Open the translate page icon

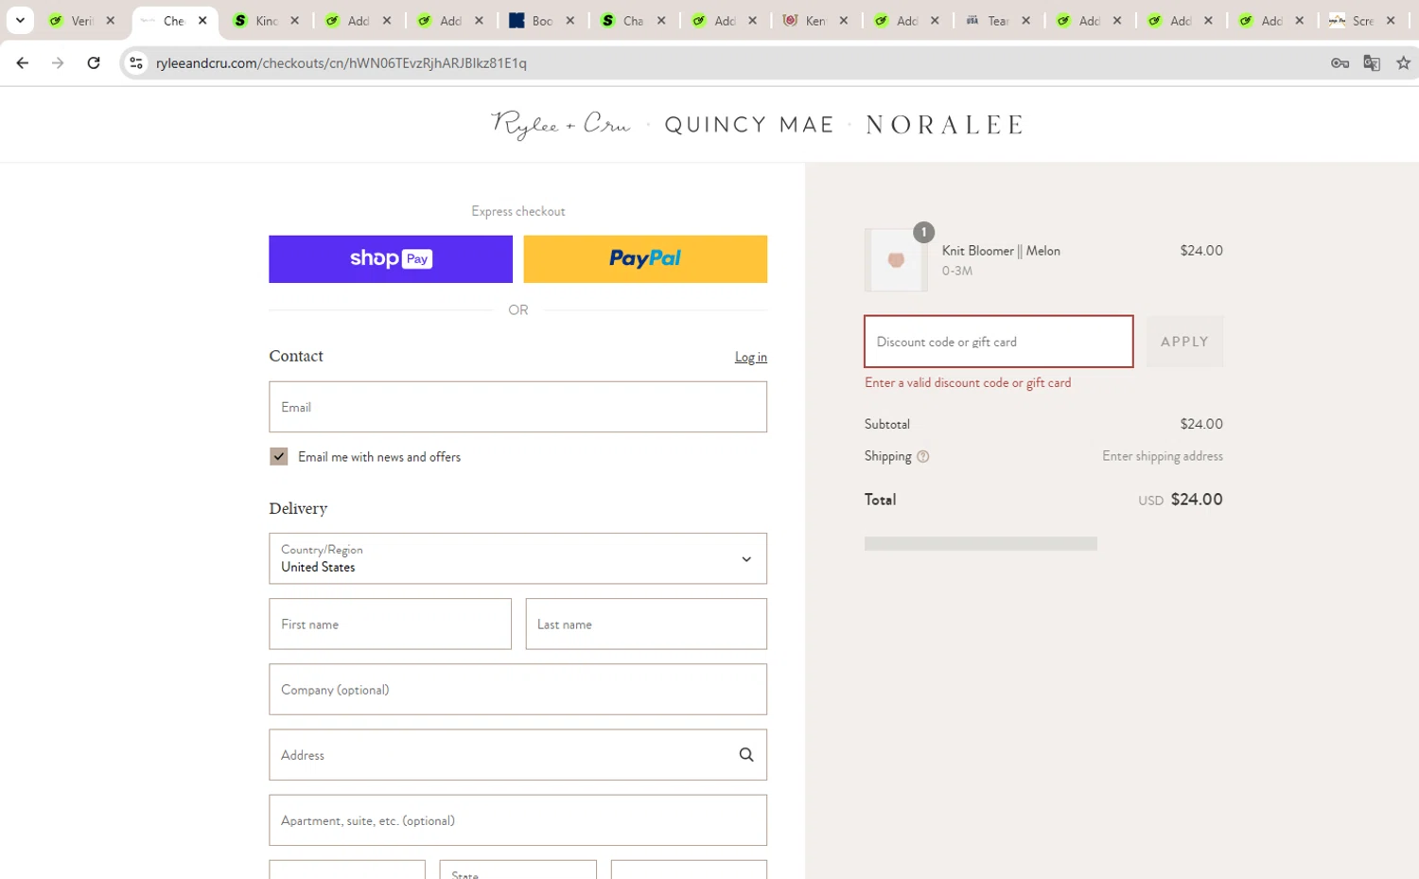click(x=1372, y=62)
